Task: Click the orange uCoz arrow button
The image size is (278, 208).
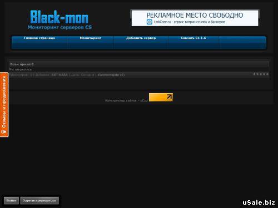Action: pos(161,97)
